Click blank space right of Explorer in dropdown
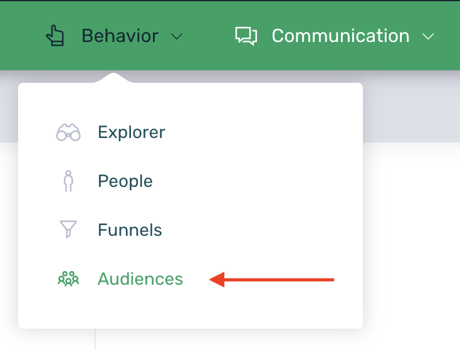This screenshot has width=460, height=350. click(x=263, y=133)
